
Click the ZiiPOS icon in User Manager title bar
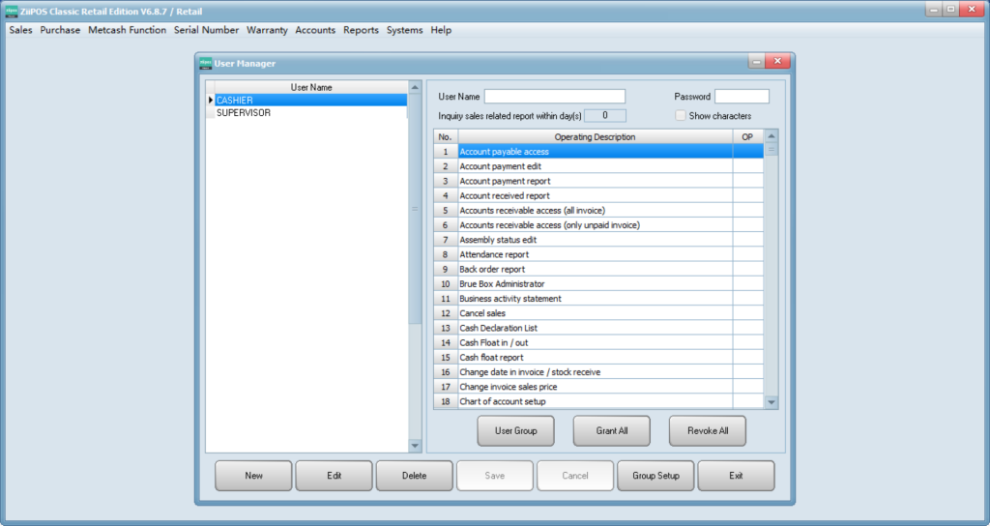click(x=205, y=64)
